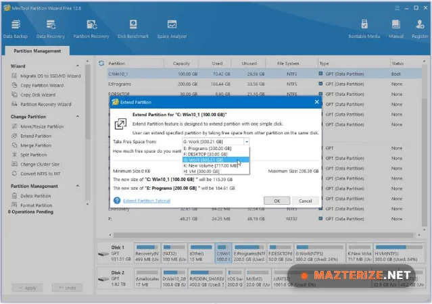This screenshot has height=304, width=432.
Task: Select P: FAT32 row in partition list
Action: tap(264, 219)
